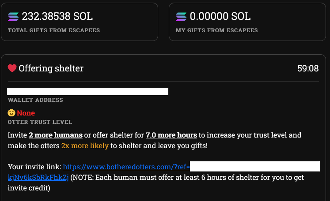Click the 0.00000 SOL amount

220,17
